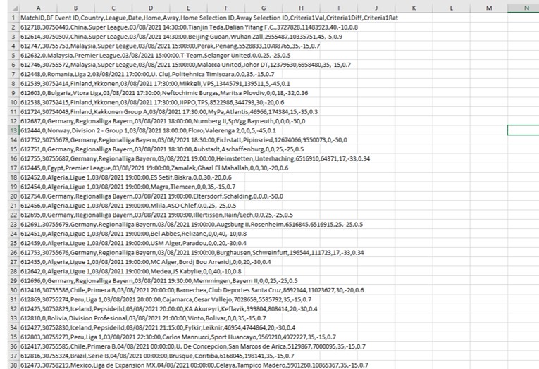
Task: Click the header row cell starting MatchID,BF Event ID
Action: coord(209,18)
